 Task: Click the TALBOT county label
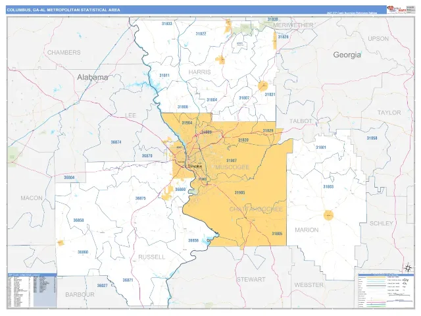click(301, 121)
